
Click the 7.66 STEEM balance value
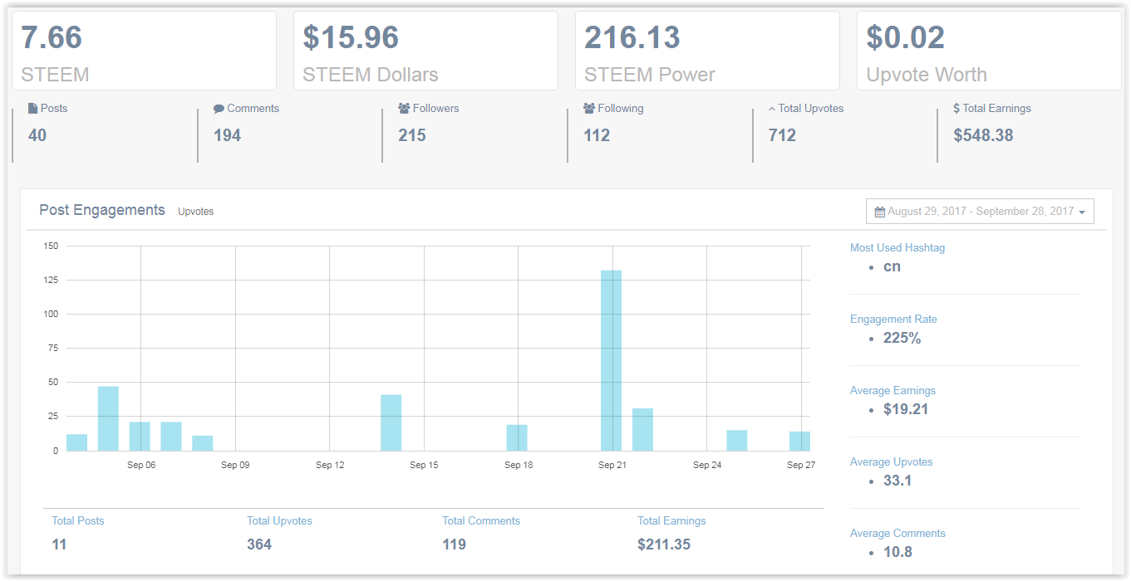tap(52, 37)
